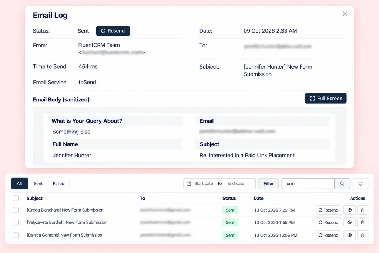379x253 pixels.
Task: View the Yelyzaveta Bordiuh email via eye icon
Action: (349, 222)
